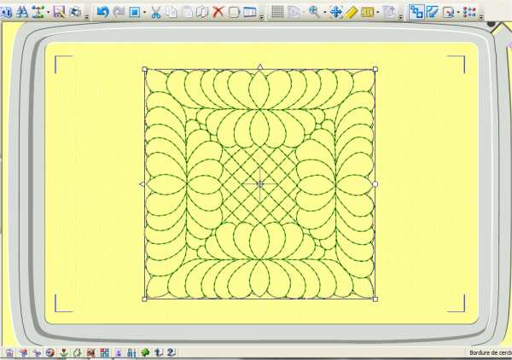This screenshot has height=360, width=512.
Task: Click top-right corner resize handle of design
Action: point(375,69)
